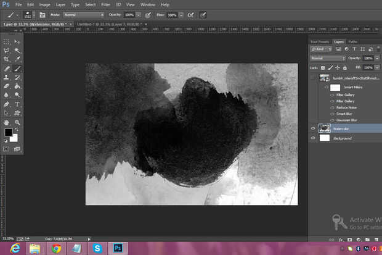Image resolution: width=382 pixels, height=255 pixels.
Task: Click the Gaussian Blur smart filter entry
Action: click(x=347, y=120)
